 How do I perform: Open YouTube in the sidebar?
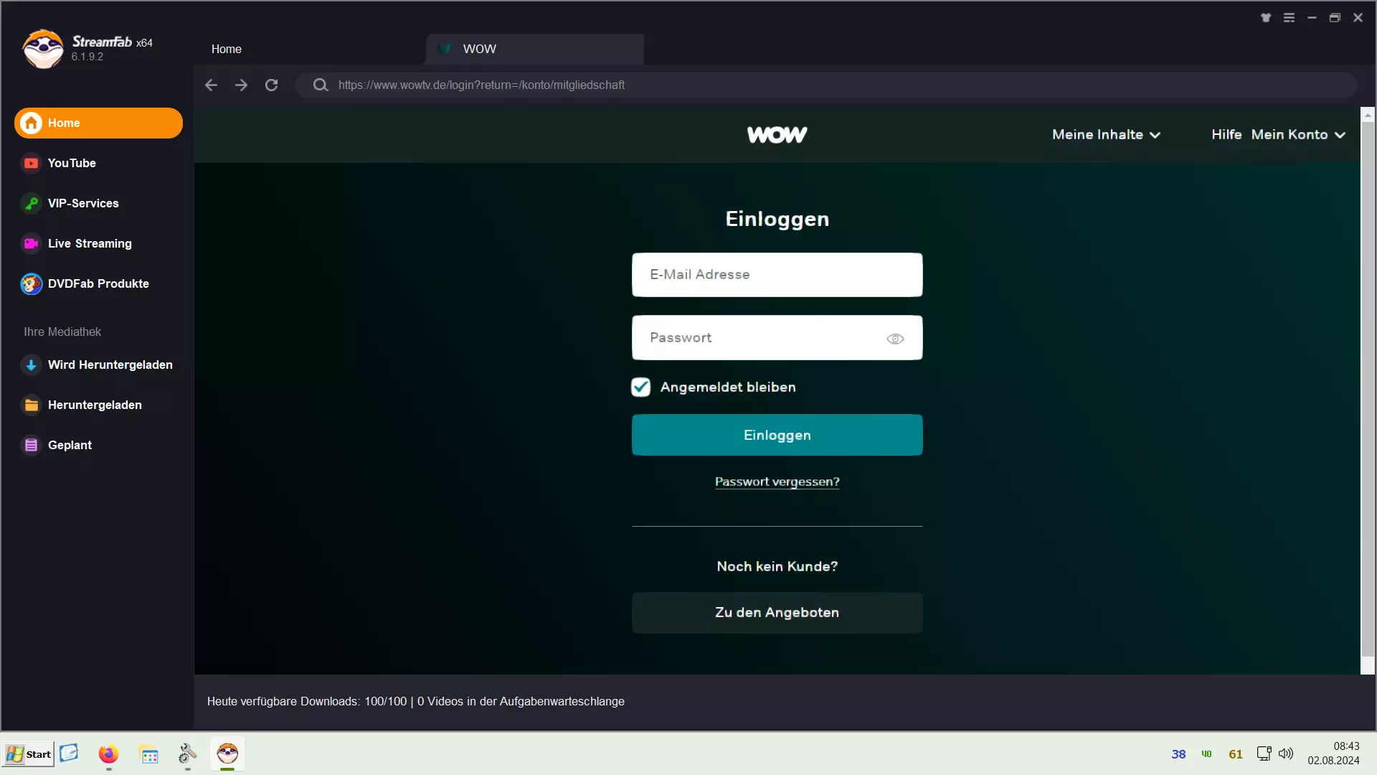98,163
